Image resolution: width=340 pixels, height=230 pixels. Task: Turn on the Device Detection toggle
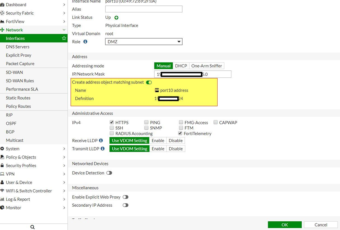point(109,173)
